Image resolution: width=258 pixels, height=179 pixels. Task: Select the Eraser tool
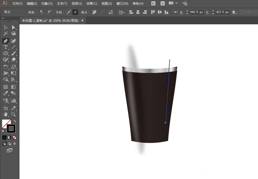[14, 60]
